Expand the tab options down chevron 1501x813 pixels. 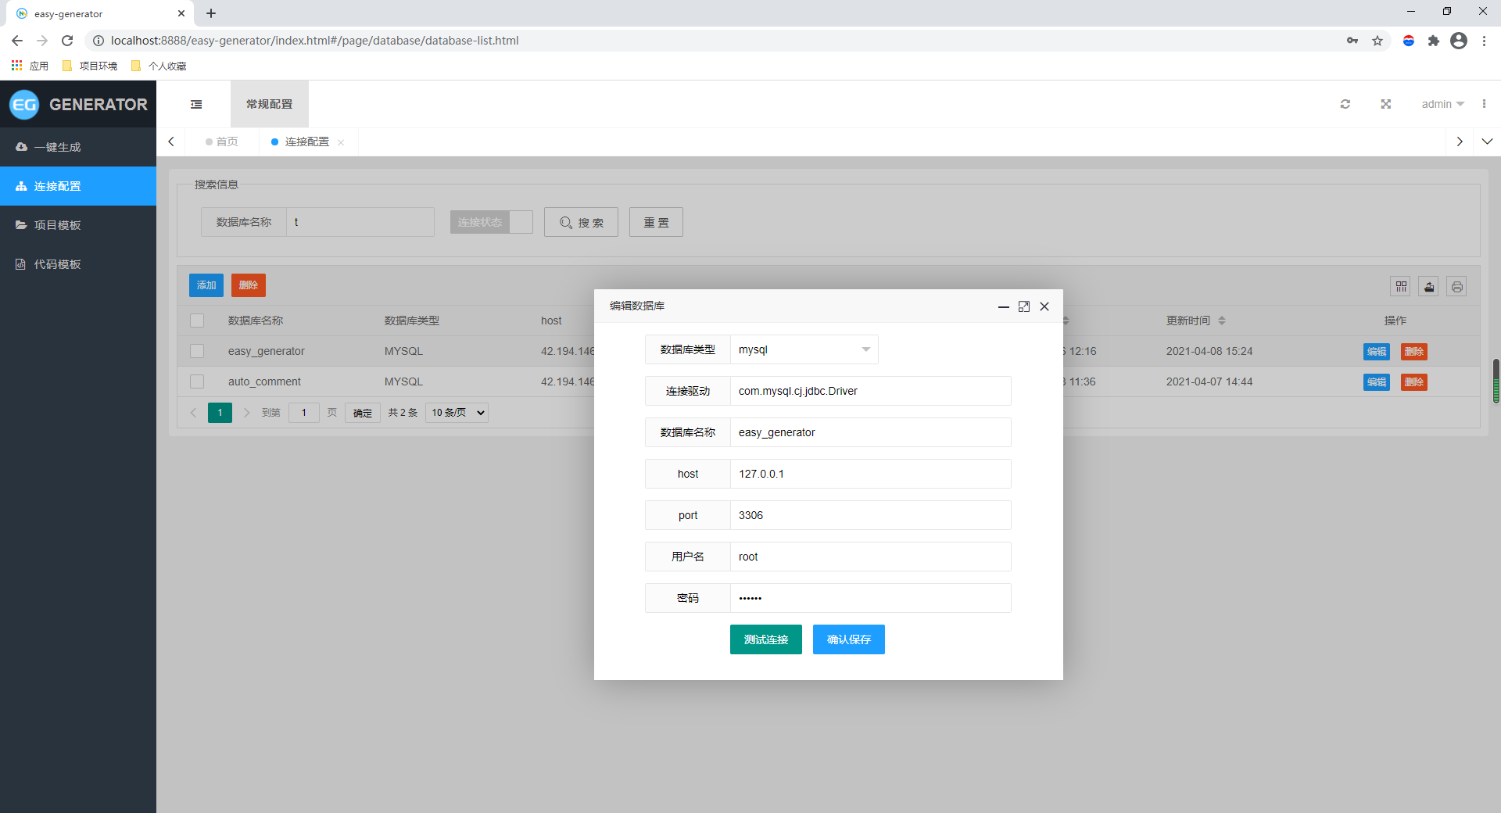[1487, 141]
